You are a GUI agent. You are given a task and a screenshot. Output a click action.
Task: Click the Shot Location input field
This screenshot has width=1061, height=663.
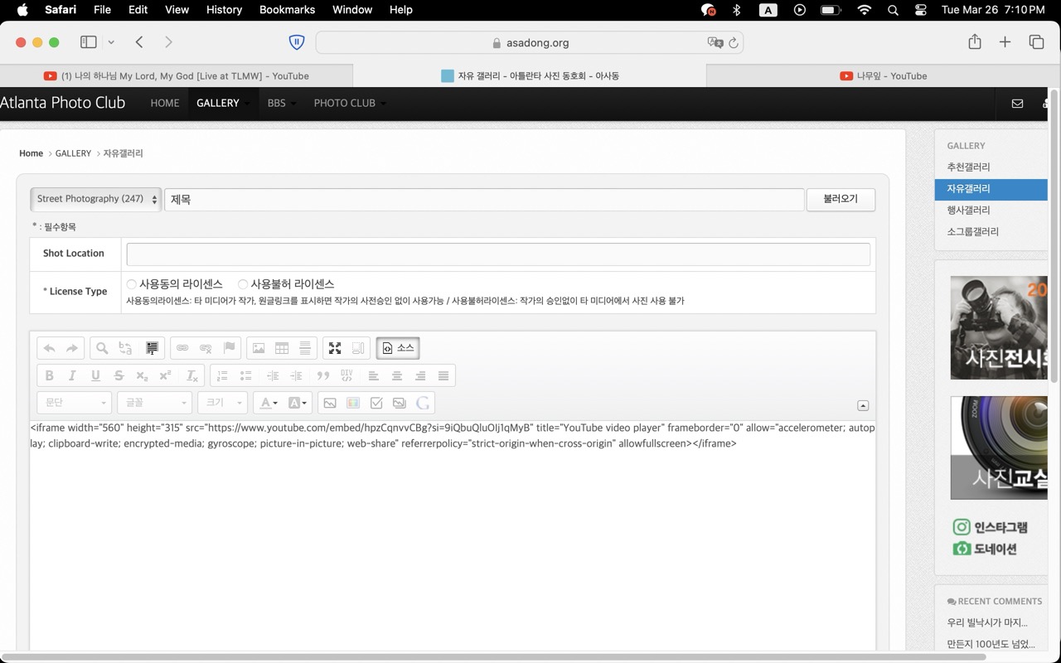(497, 254)
